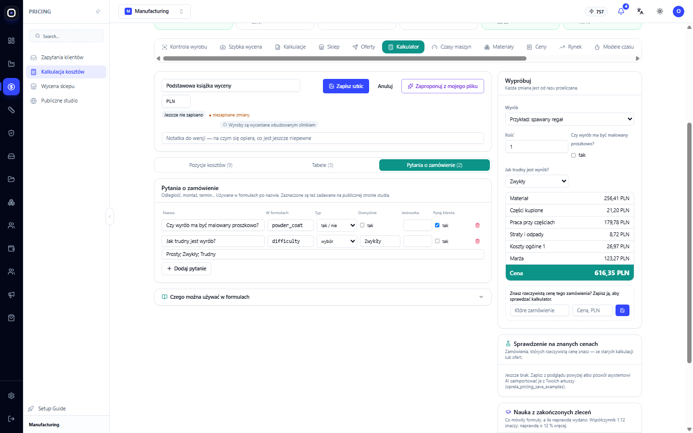Click the 'Zapisz szkic' button
Image resolution: width=693 pixels, height=433 pixels.
[346, 86]
